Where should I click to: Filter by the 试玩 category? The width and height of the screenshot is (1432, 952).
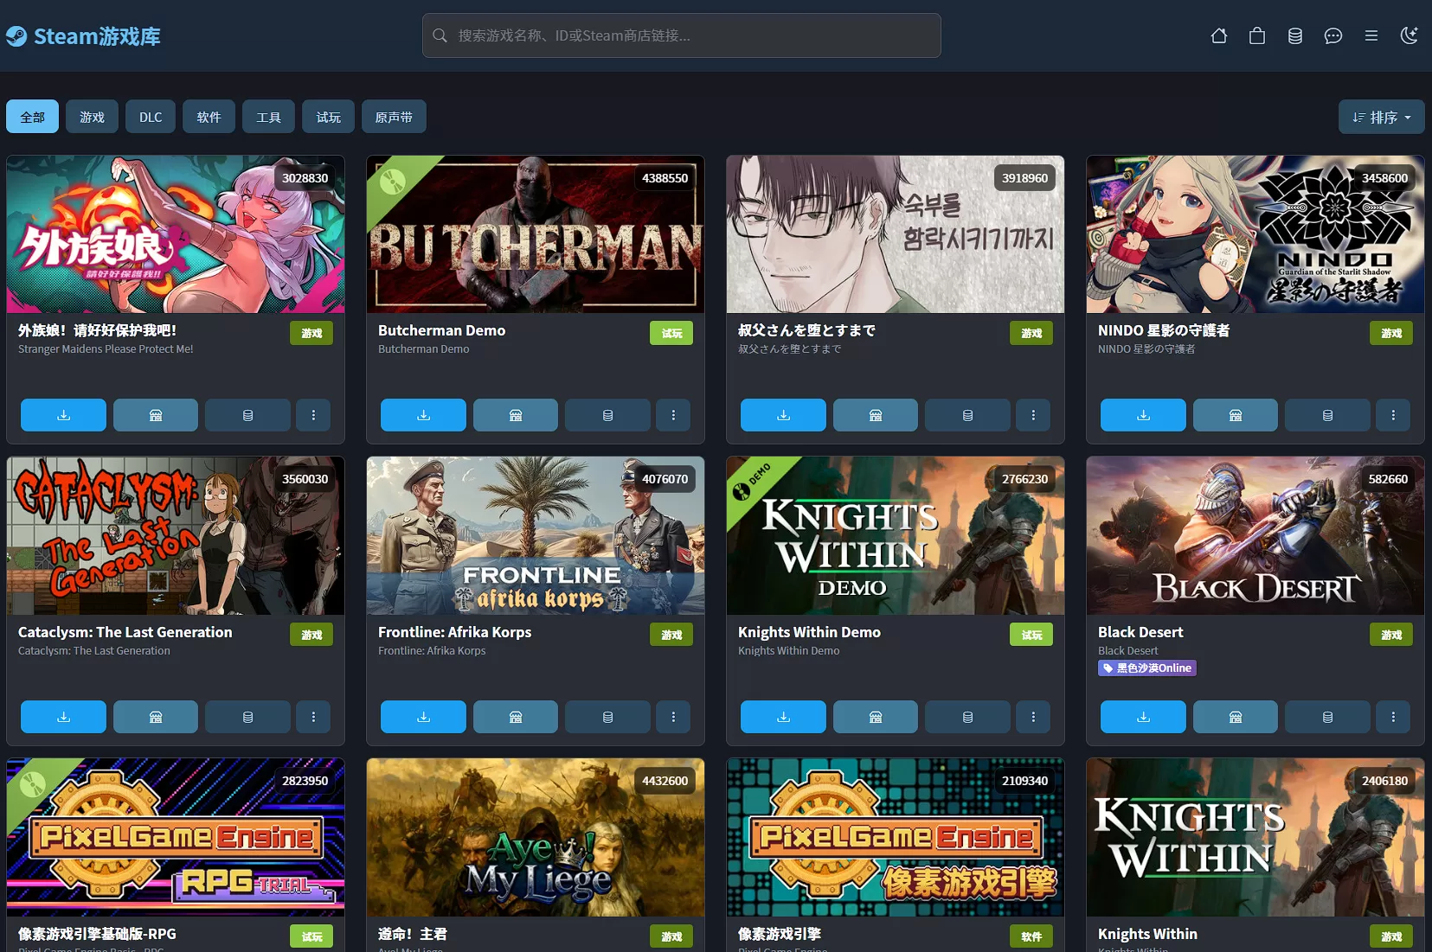point(328,117)
